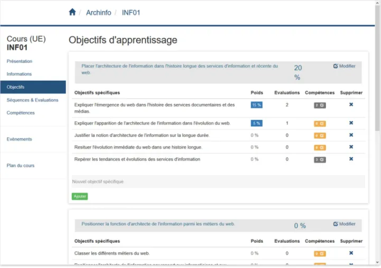
Task: Open Plan du cours in sidebar
Action: [x=21, y=166]
